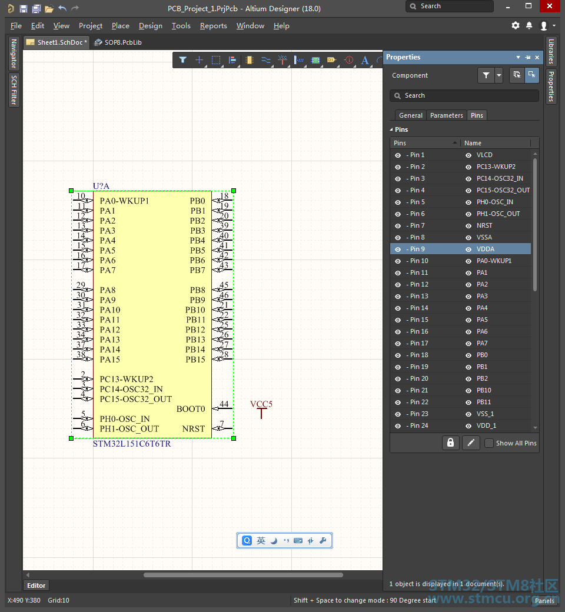This screenshot has width=565, height=612.
Task: Click the VCC power port tool
Action: tap(282, 59)
